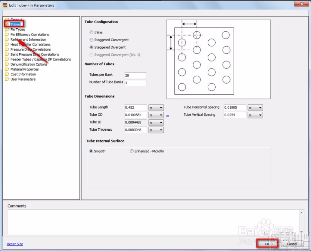Click the Fin Efficiency Correlations folder icon
This screenshot has height=251, width=311.
tap(7, 35)
